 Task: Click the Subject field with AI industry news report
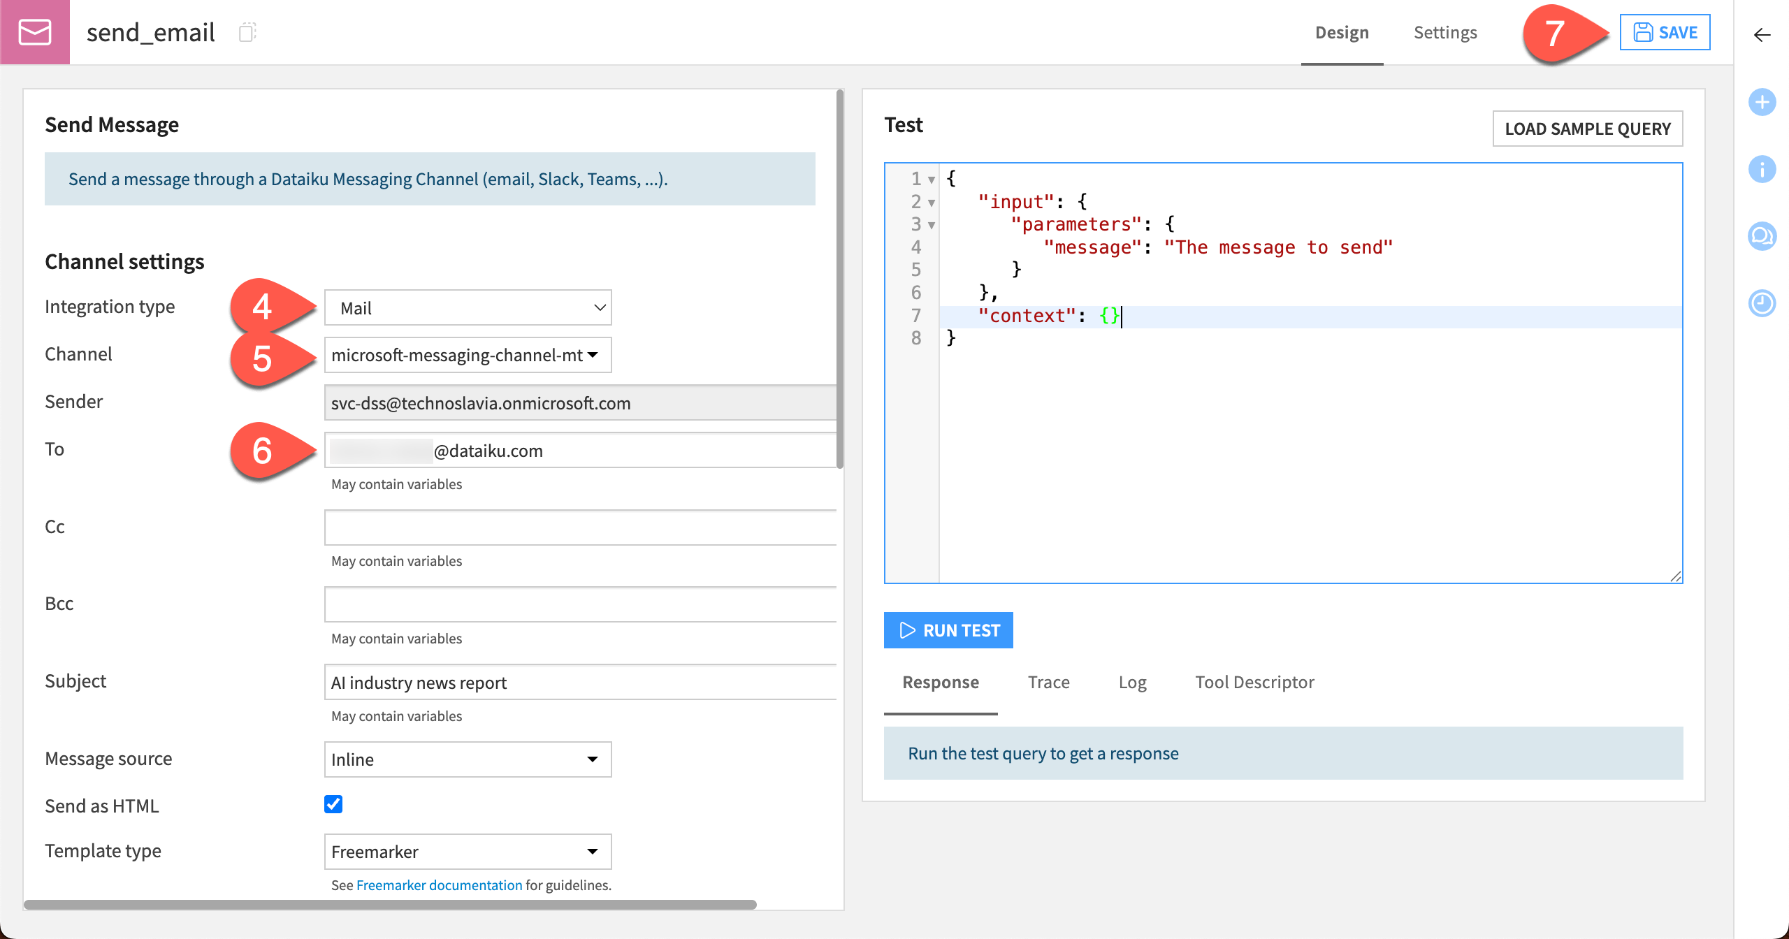tap(580, 682)
